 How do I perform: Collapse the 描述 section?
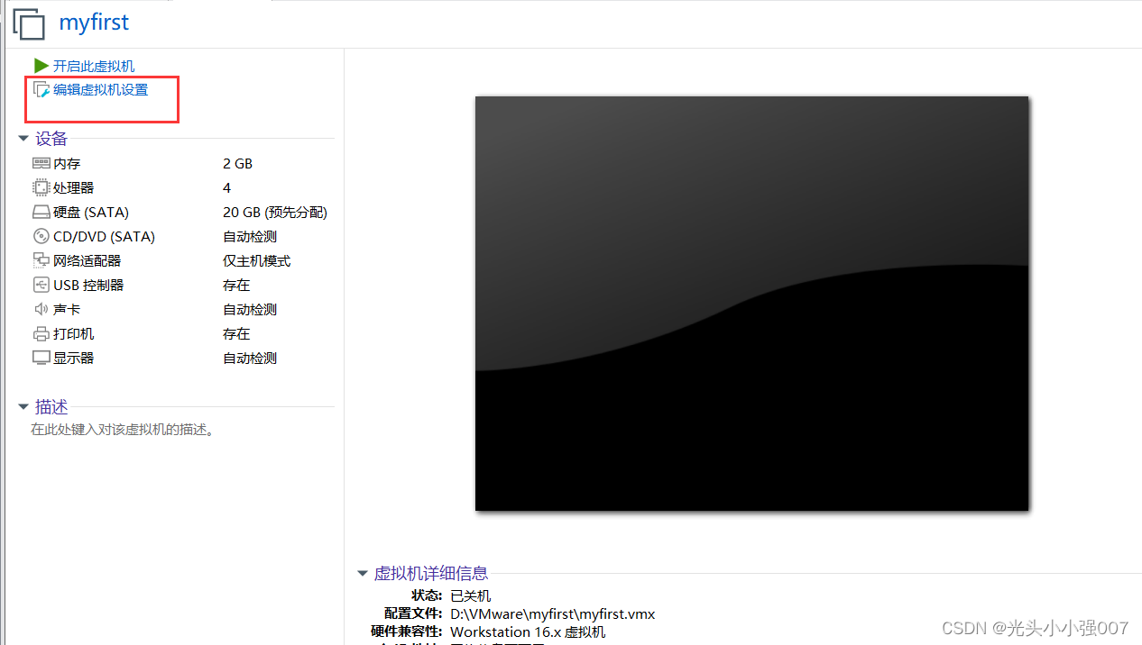click(23, 407)
